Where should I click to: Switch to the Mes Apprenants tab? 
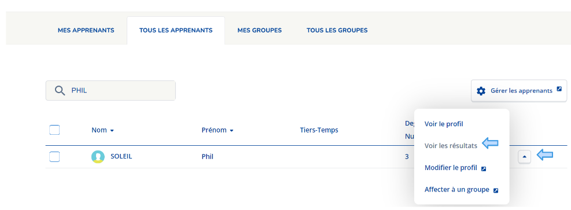[86, 31]
